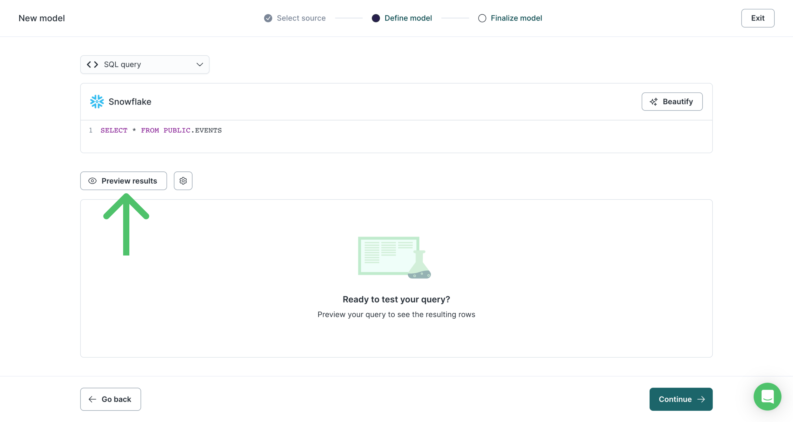Select the empty radio circle for Finalize model

pyautogui.click(x=482, y=18)
